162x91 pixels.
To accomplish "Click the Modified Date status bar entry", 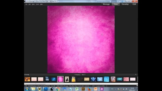I will [79, 86].
